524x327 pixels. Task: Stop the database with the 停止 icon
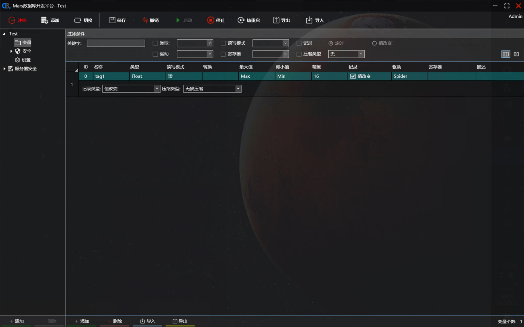click(x=211, y=20)
